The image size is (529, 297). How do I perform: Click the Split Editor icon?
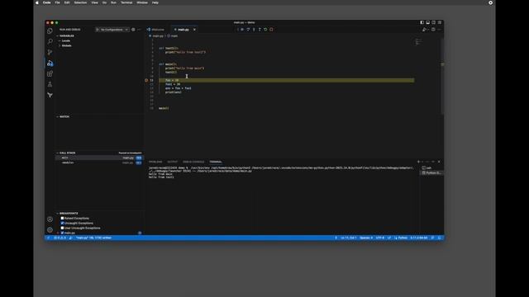433,30
